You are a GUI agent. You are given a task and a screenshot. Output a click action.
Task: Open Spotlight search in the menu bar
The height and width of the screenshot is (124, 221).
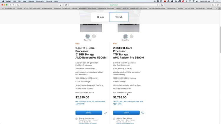click(x=214, y=1)
